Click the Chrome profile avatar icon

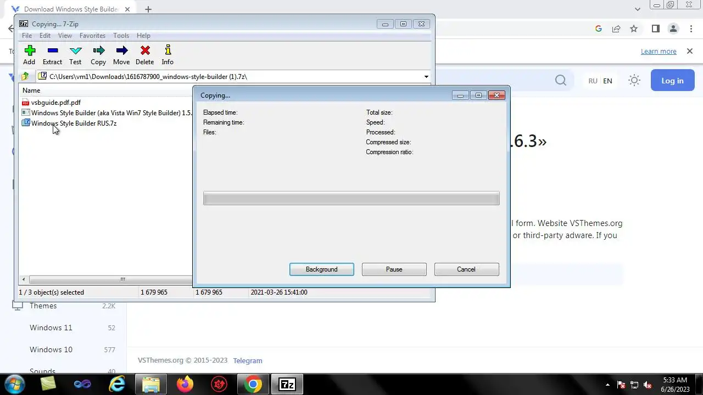(673, 29)
